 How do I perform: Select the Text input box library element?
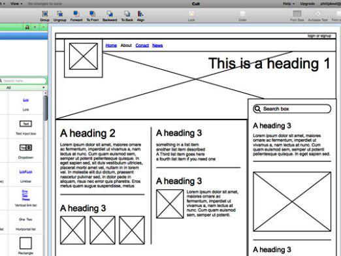pos(25,127)
